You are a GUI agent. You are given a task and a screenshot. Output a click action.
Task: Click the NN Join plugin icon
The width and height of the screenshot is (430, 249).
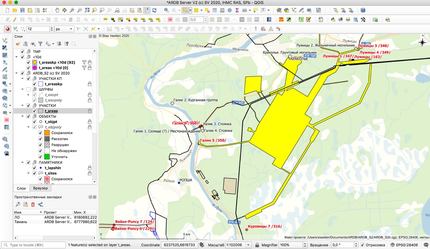click(281, 20)
